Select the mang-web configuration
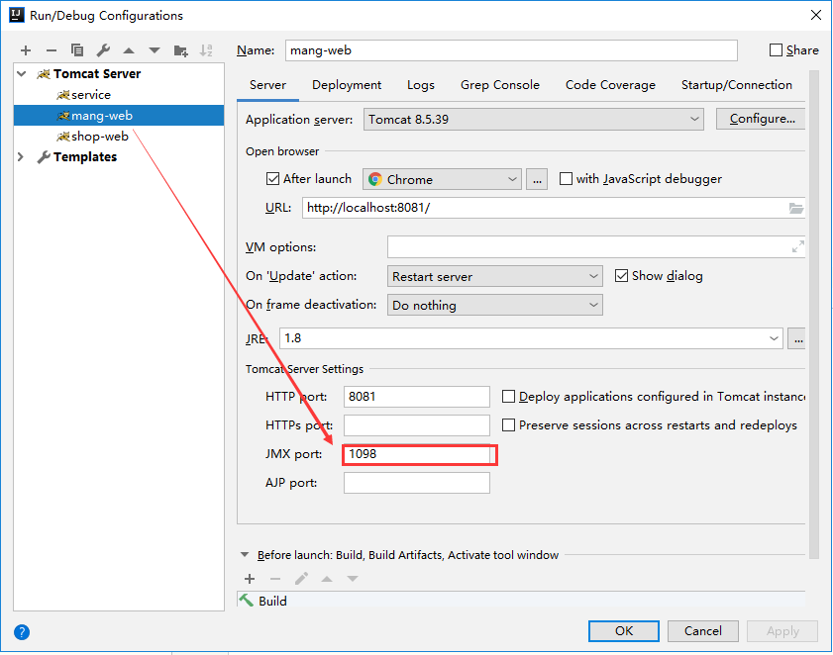 pos(119,115)
